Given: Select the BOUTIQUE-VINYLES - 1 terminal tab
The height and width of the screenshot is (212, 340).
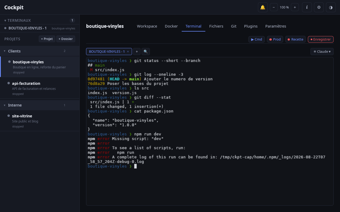Looking at the screenshot, I should (107, 51).
